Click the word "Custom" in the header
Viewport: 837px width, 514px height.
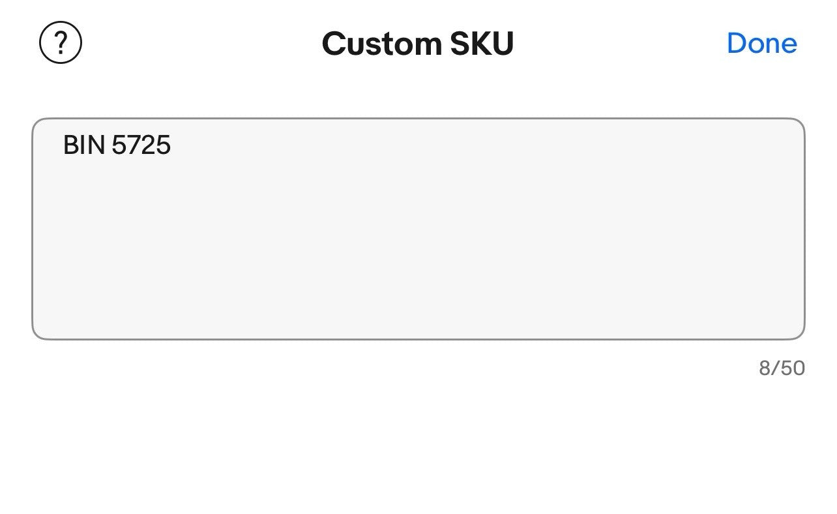381,44
